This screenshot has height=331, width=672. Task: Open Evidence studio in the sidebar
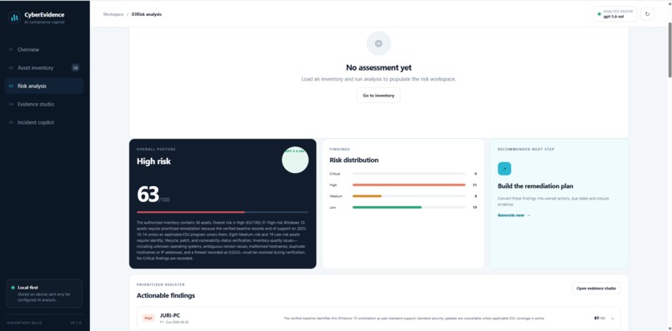pyautogui.click(x=44, y=104)
